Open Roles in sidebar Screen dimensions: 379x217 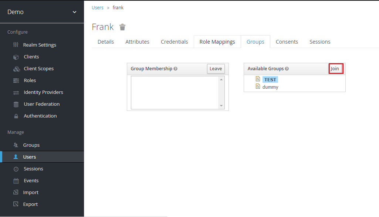point(30,81)
